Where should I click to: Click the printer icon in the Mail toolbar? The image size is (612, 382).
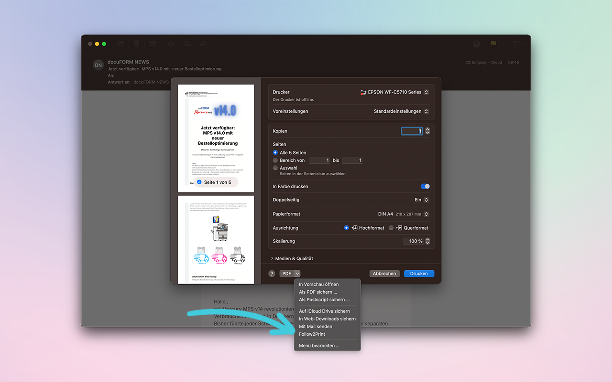(x=476, y=43)
